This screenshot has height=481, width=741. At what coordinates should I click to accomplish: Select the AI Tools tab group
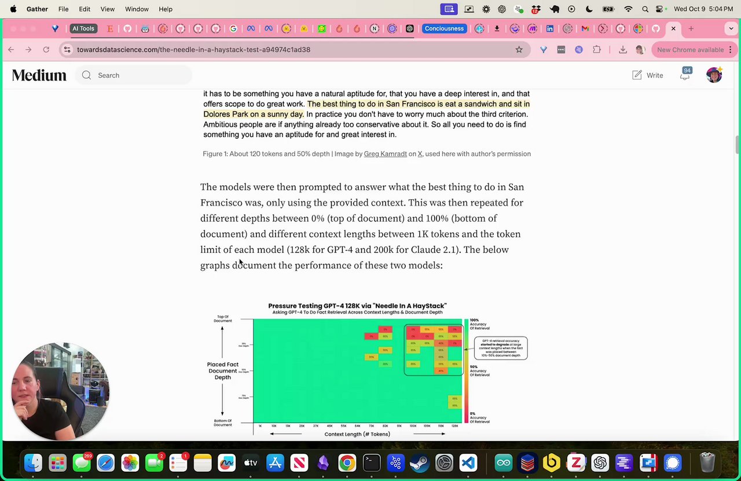[x=83, y=28]
